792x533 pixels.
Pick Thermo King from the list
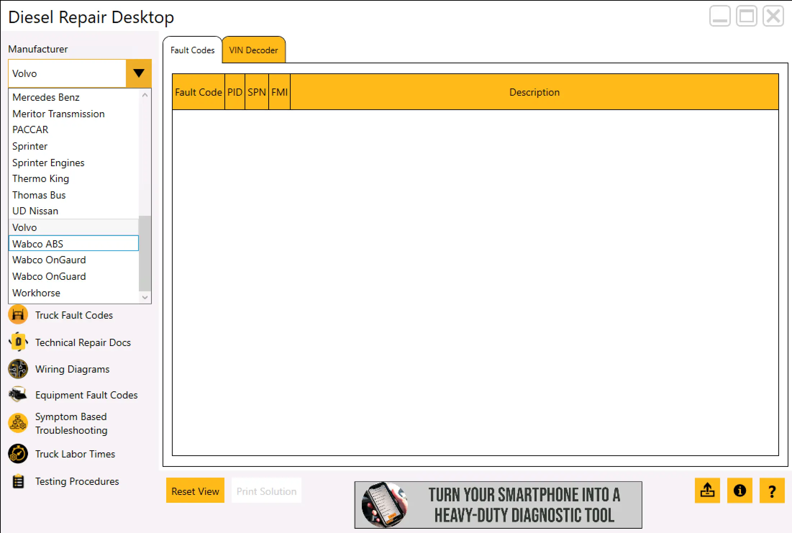pos(41,178)
